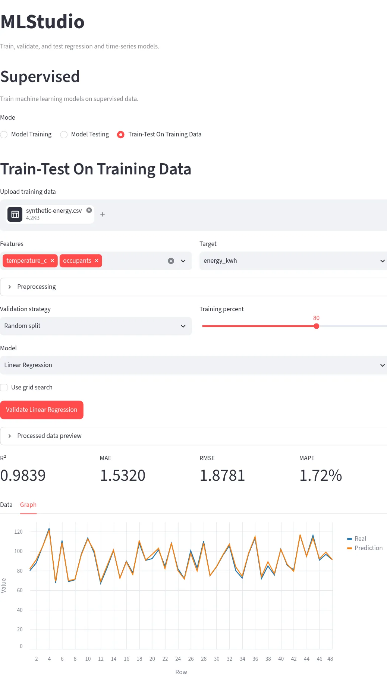Click the synthetic-energy.csv file name
This screenshot has width=387, height=685.
point(54,211)
